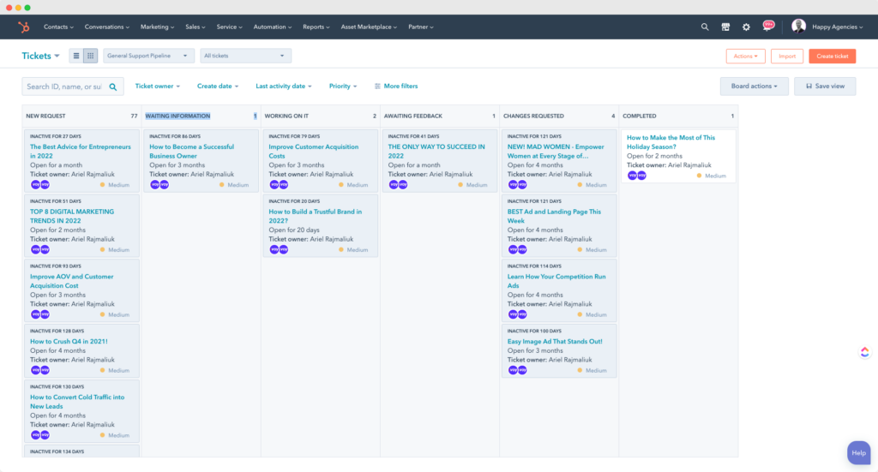878x472 pixels.
Task: Open Sales menu
Action: pyautogui.click(x=195, y=27)
